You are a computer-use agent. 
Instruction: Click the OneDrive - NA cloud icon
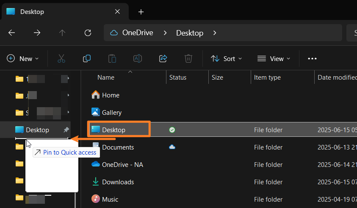tap(96, 164)
